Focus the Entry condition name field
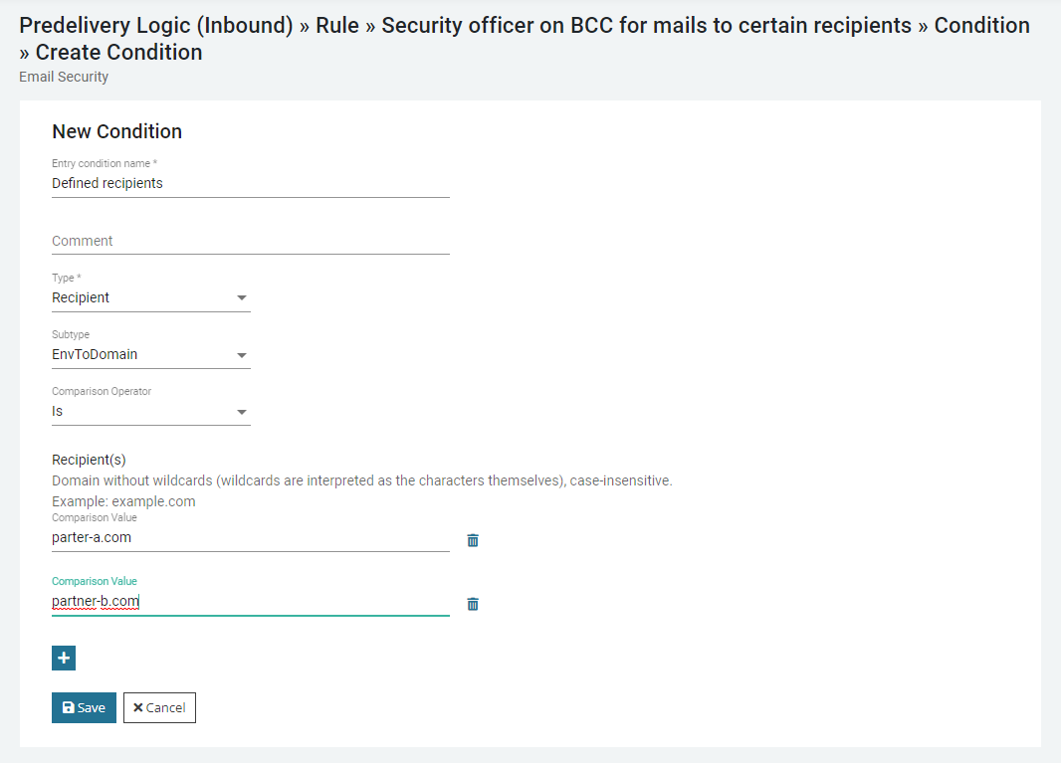 pyautogui.click(x=249, y=183)
